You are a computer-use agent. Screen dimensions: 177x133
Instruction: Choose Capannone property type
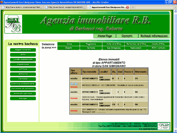[x=23, y=64]
